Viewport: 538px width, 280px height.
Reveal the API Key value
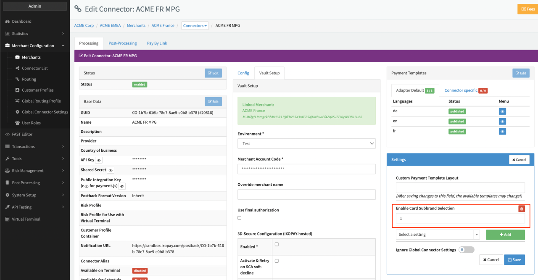click(99, 161)
